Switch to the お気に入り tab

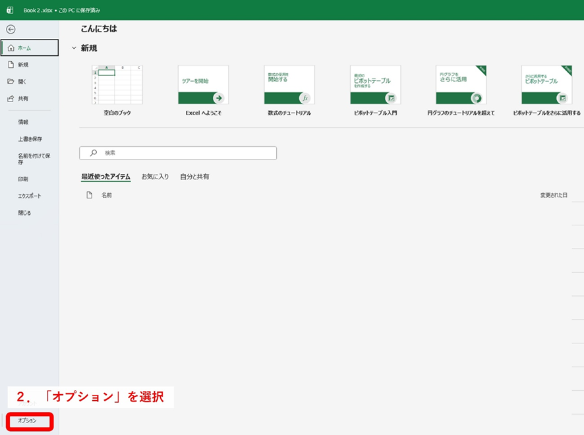click(155, 177)
